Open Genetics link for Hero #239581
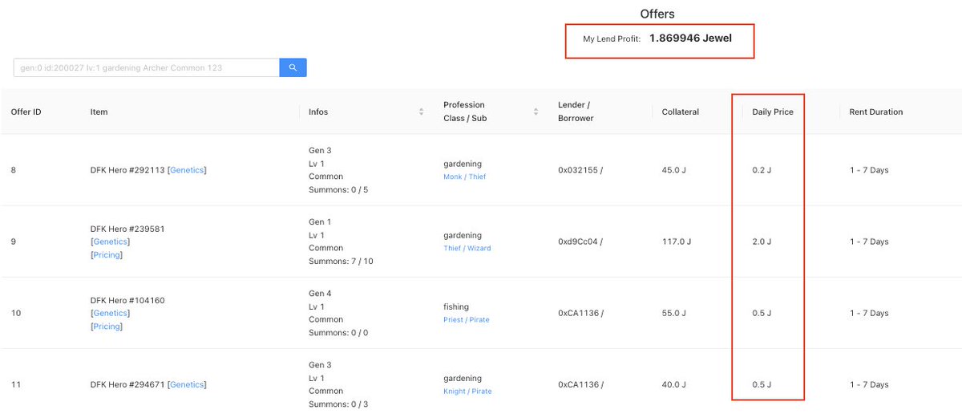The image size is (962, 418). tap(111, 241)
